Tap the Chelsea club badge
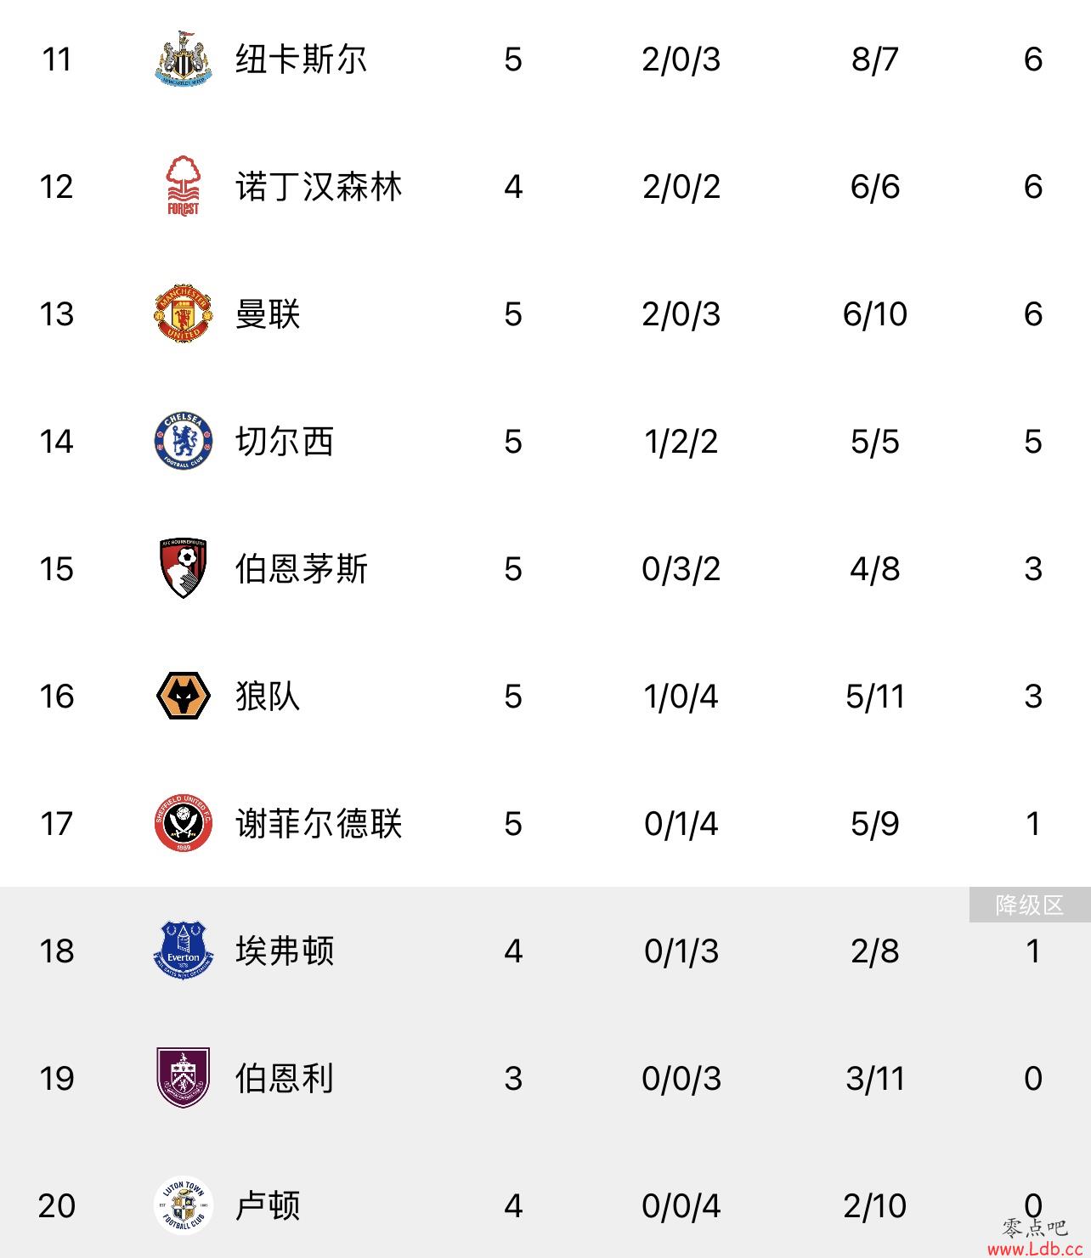This screenshot has height=1258, width=1091. pos(184,441)
